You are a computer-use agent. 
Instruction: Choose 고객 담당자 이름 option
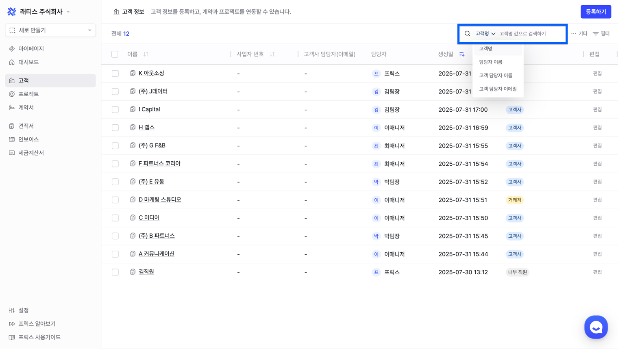pos(498,76)
